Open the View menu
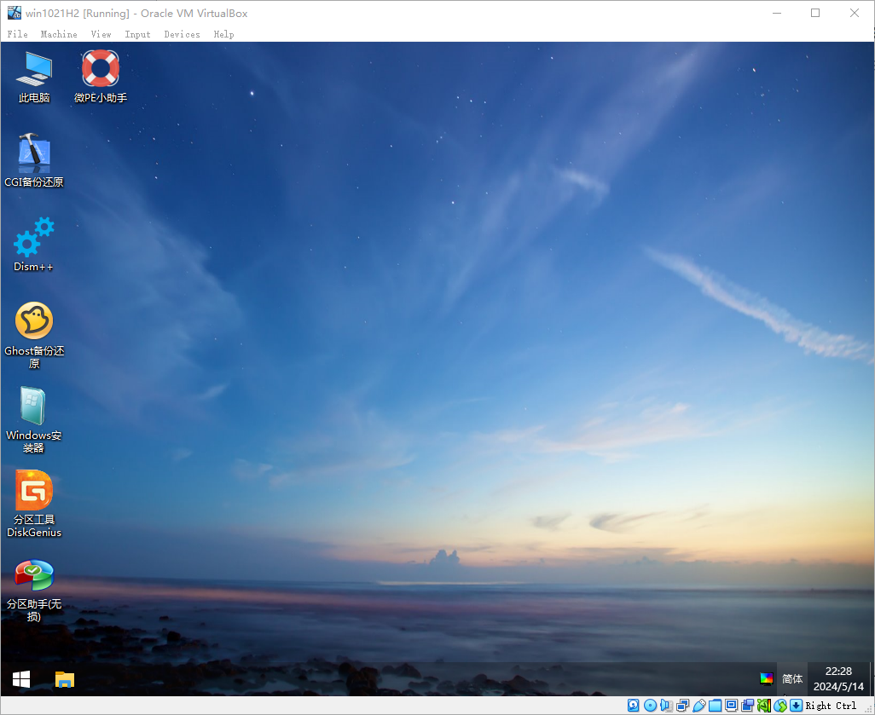Image resolution: width=875 pixels, height=715 pixels. point(101,34)
